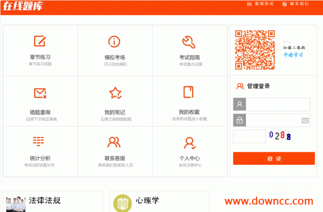Viewport: 323px width, 212px height.
Task: Click the 可以在线模拟 subtitle text
Action: pos(116,65)
